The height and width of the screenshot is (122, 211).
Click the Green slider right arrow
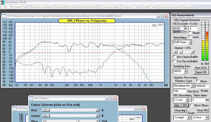pyautogui.click(x=97, y=115)
